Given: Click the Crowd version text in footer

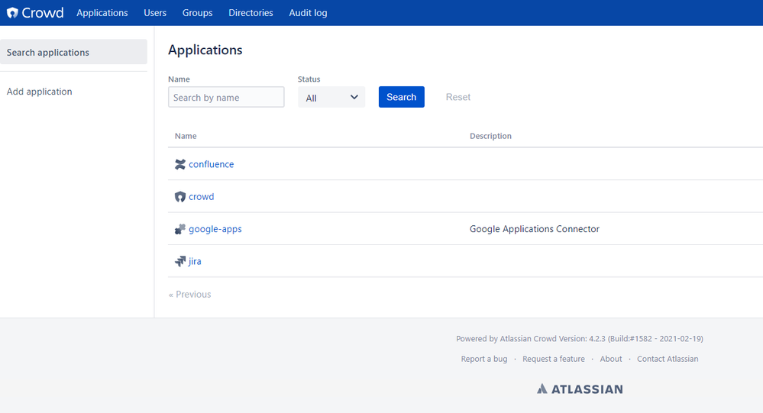Looking at the screenshot, I should [x=580, y=339].
